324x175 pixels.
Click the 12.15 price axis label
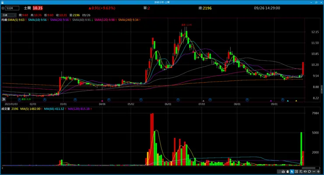(x=315, y=32)
